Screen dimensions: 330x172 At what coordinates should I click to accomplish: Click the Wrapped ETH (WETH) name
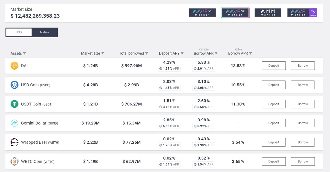pos(40,142)
